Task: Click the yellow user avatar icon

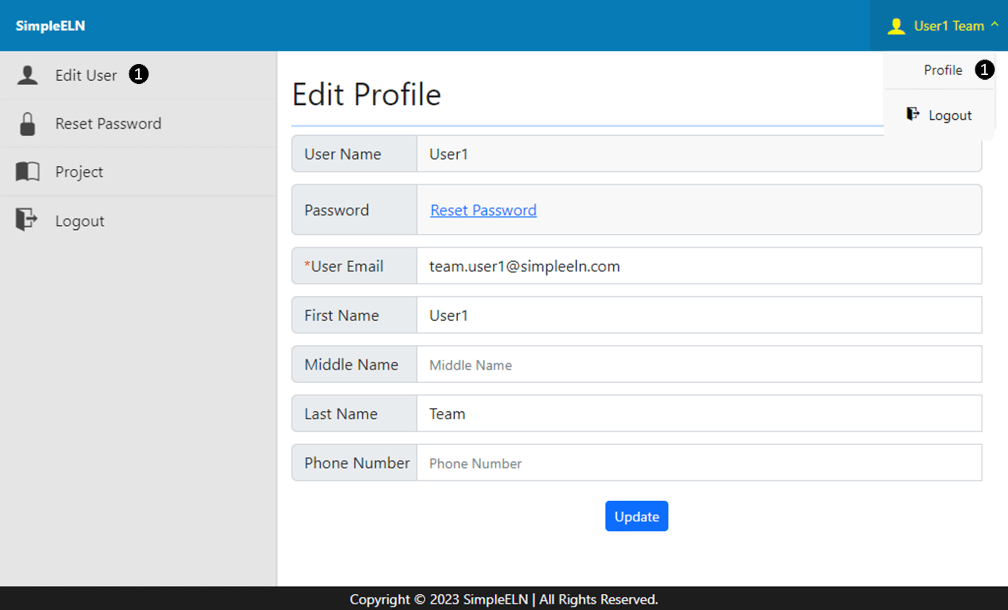Action: tap(896, 26)
